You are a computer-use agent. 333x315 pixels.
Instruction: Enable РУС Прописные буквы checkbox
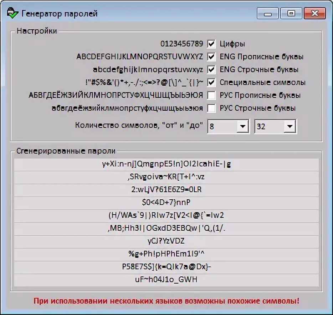pos(211,95)
